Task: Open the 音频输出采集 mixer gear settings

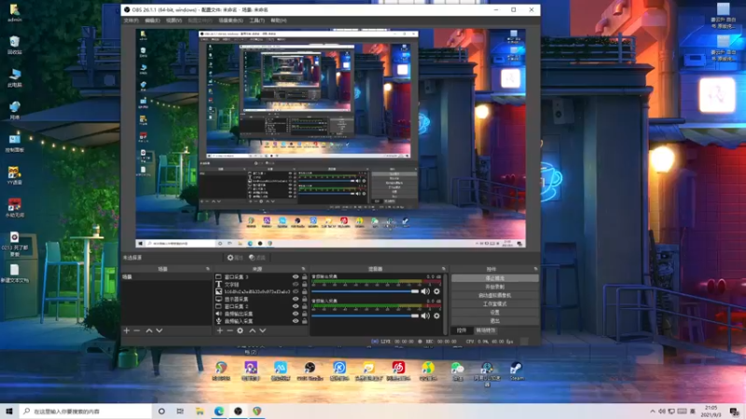Action: click(x=436, y=291)
